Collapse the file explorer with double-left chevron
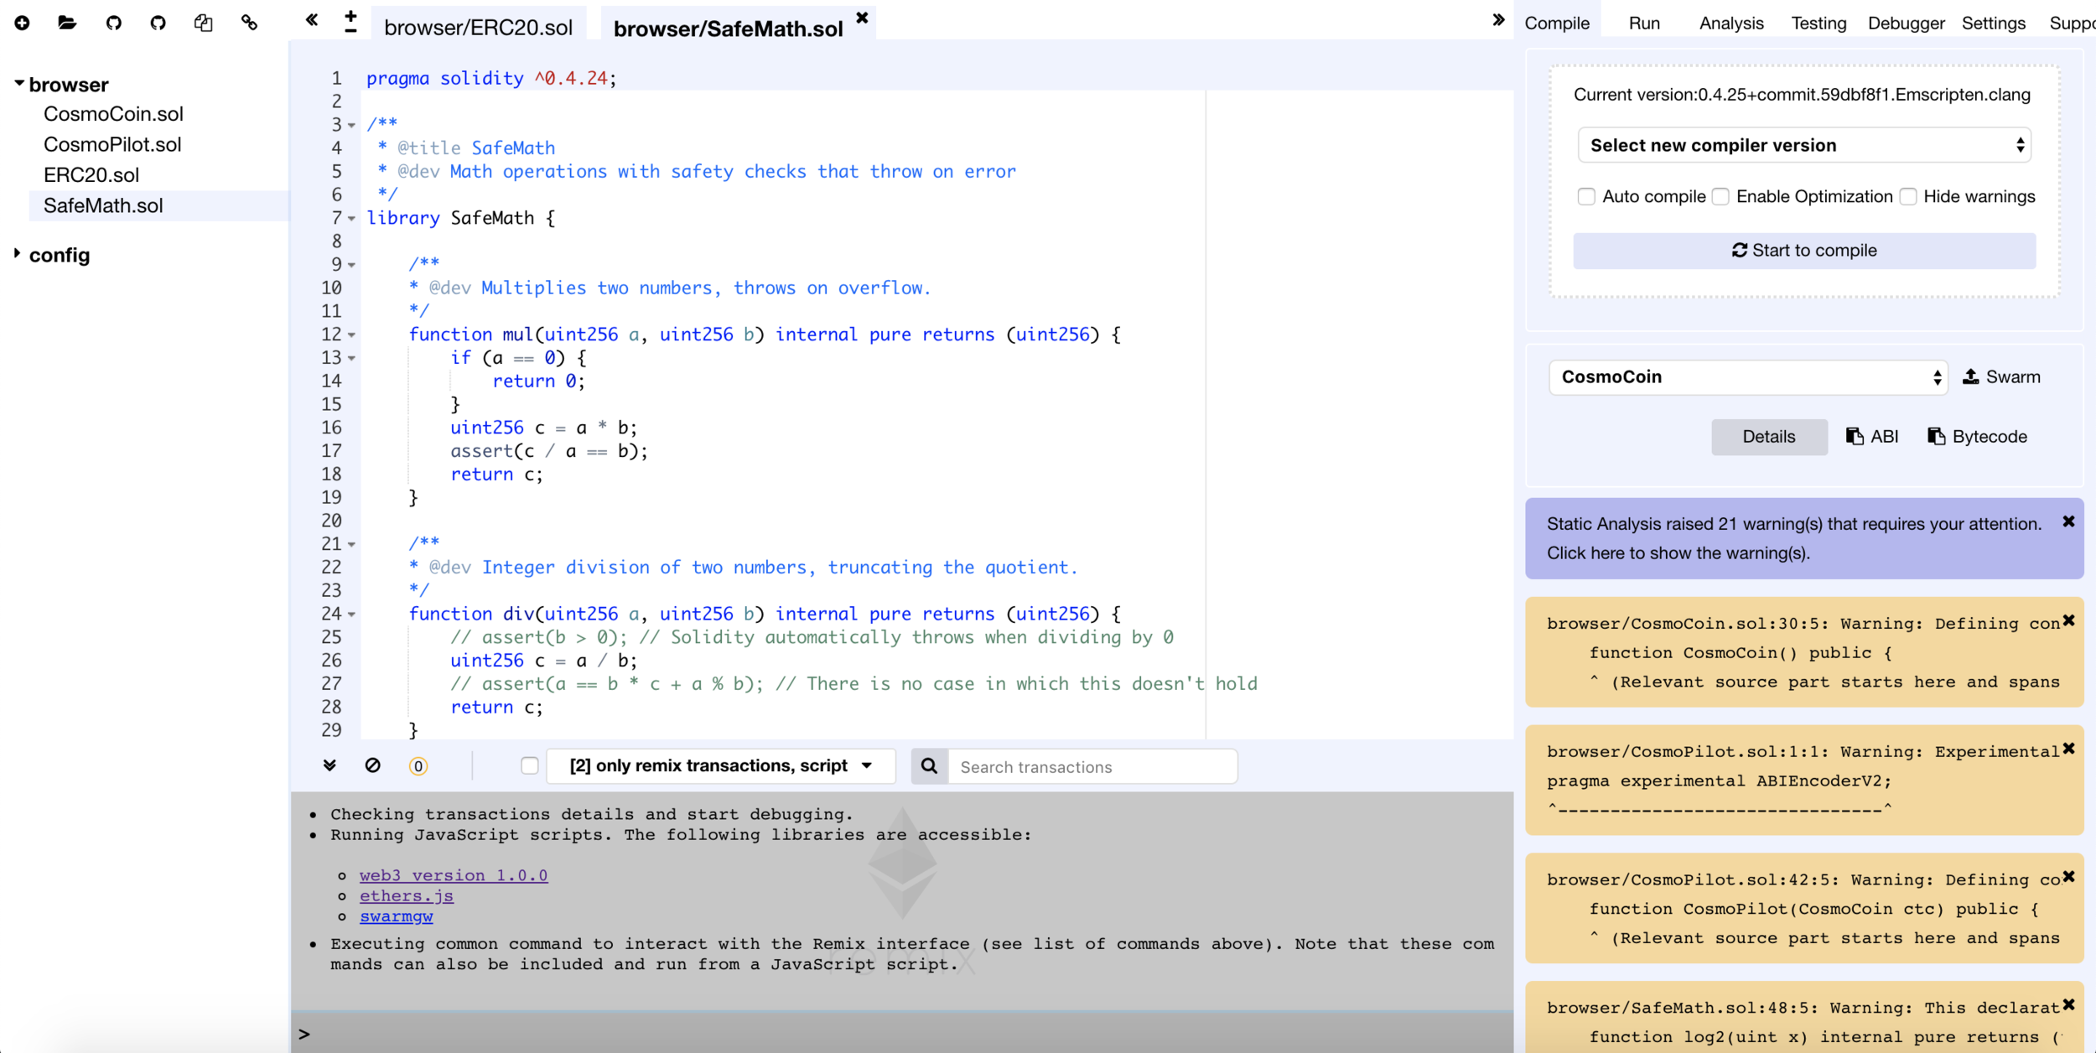This screenshot has width=2096, height=1053. 312,20
